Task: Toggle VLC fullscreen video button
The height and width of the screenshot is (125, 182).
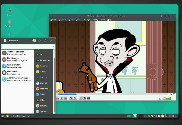Action: point(71,98)
